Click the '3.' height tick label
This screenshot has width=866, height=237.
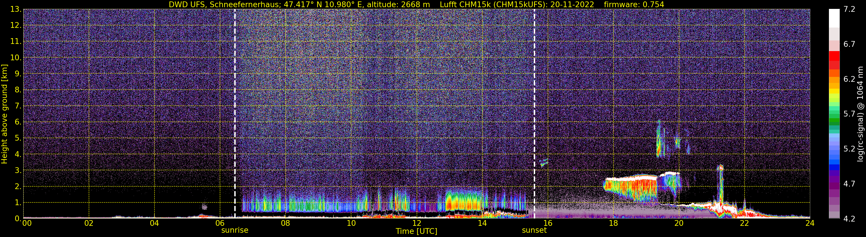click(x=18, y=170)
